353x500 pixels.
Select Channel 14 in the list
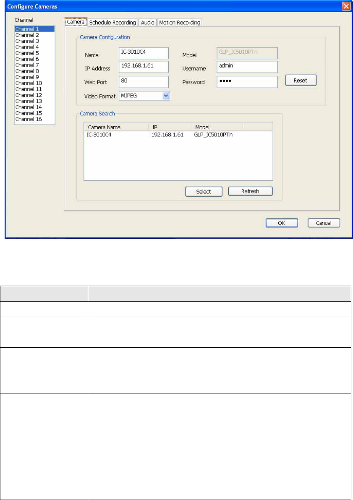point(34,107)
